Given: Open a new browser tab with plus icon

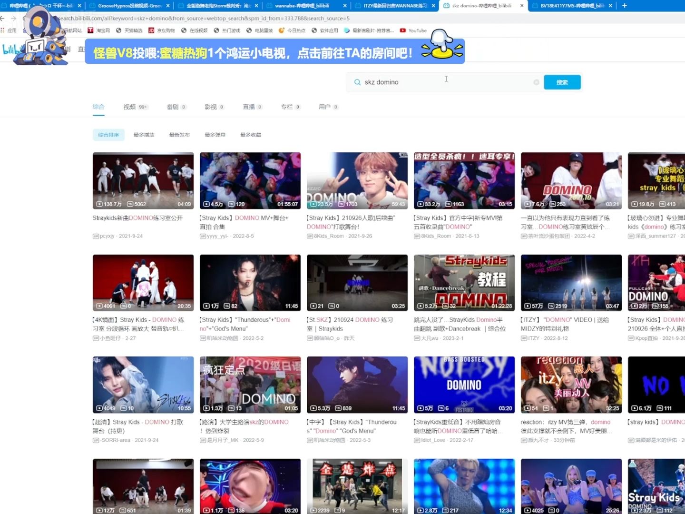Looking at the screenshot, I should 625,6.
